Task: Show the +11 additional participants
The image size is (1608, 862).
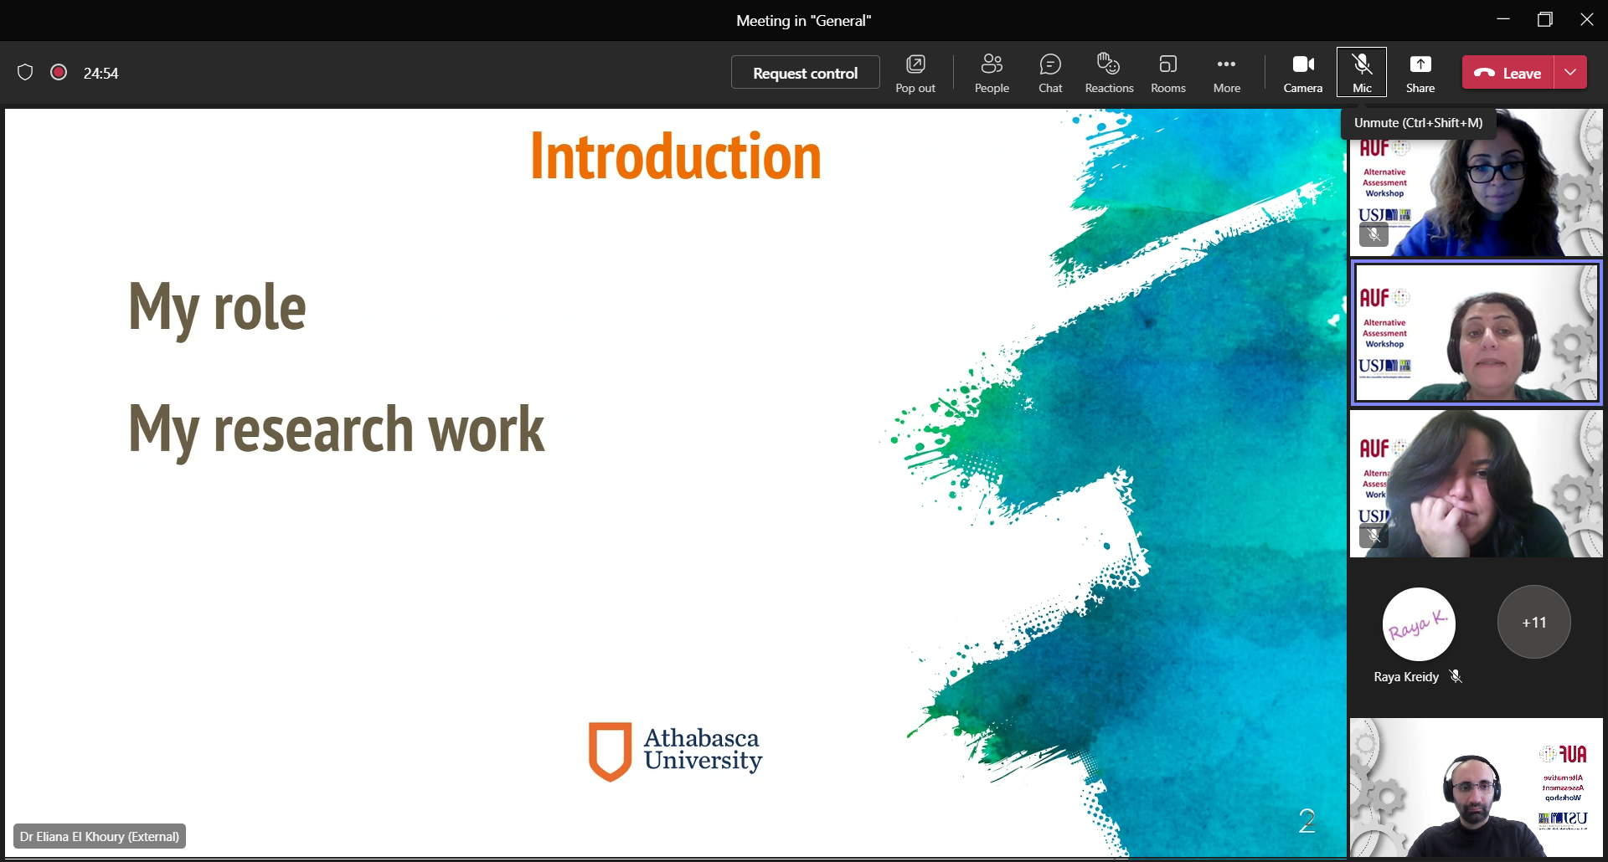Action: pos(1533,622)
